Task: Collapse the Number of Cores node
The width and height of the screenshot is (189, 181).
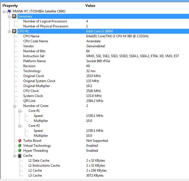Action: pos(14,106)
